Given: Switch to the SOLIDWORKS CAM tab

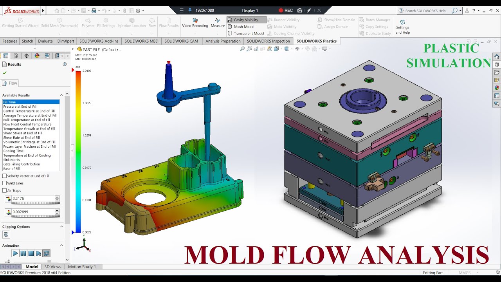Looking at the screenshot, I should tap(181, 41).
